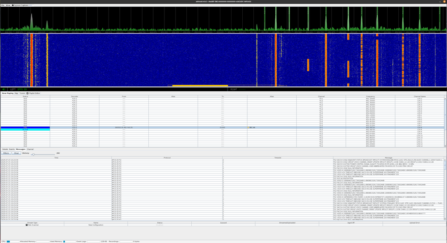Switch to the Now Playing tab
The height and width of the screenshot is (243, 447).
(x=8, y=93)
